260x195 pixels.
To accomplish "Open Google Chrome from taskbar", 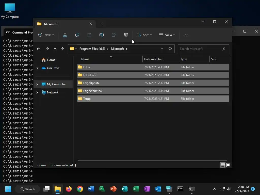I will [80, 189].
